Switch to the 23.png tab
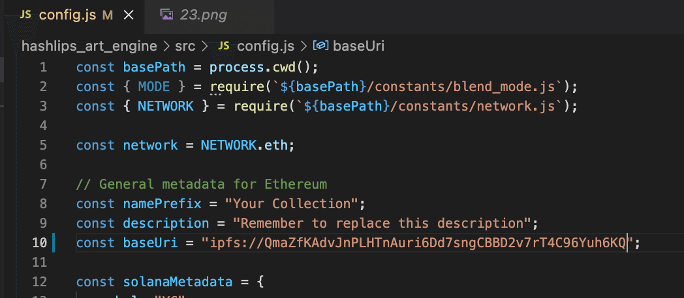 [x=203, y=15]
